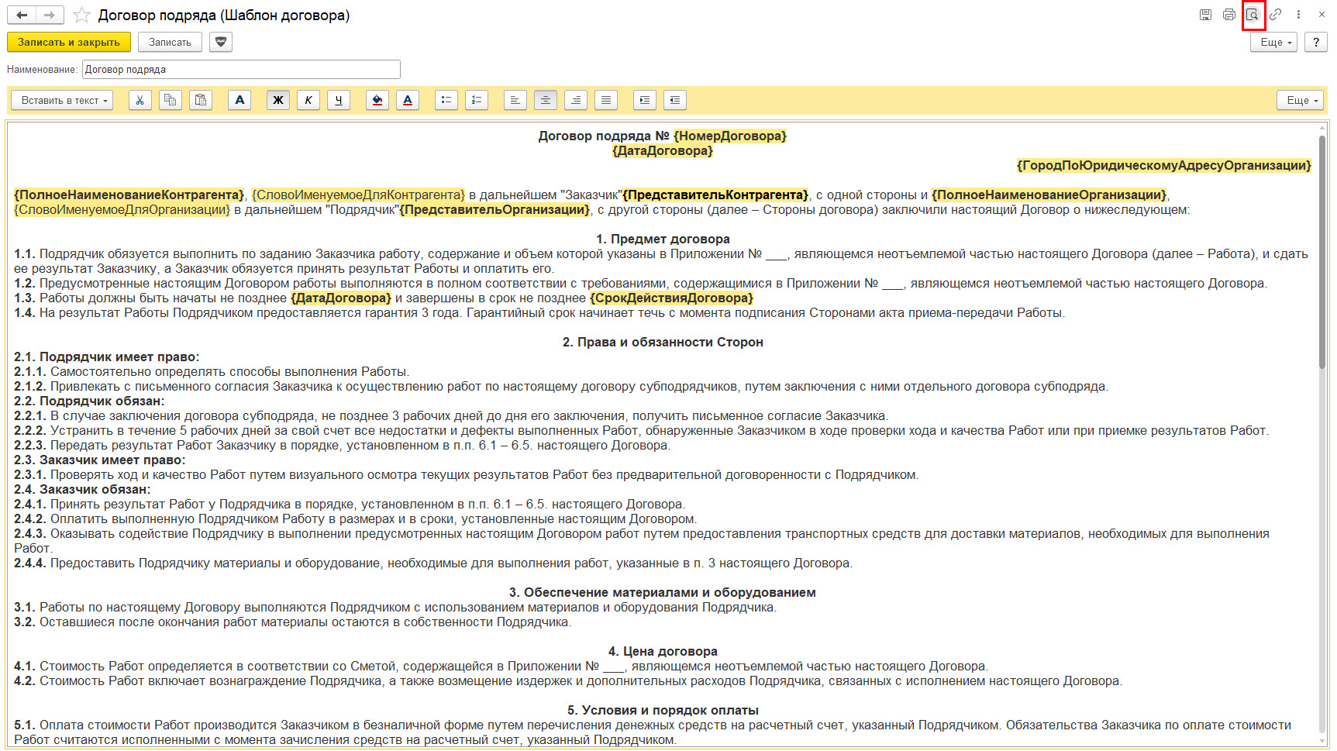Click heading 3. Обеспечение материалами и оборудованием
Viewport: 1337px width, 751px height.
click(663, 592)
